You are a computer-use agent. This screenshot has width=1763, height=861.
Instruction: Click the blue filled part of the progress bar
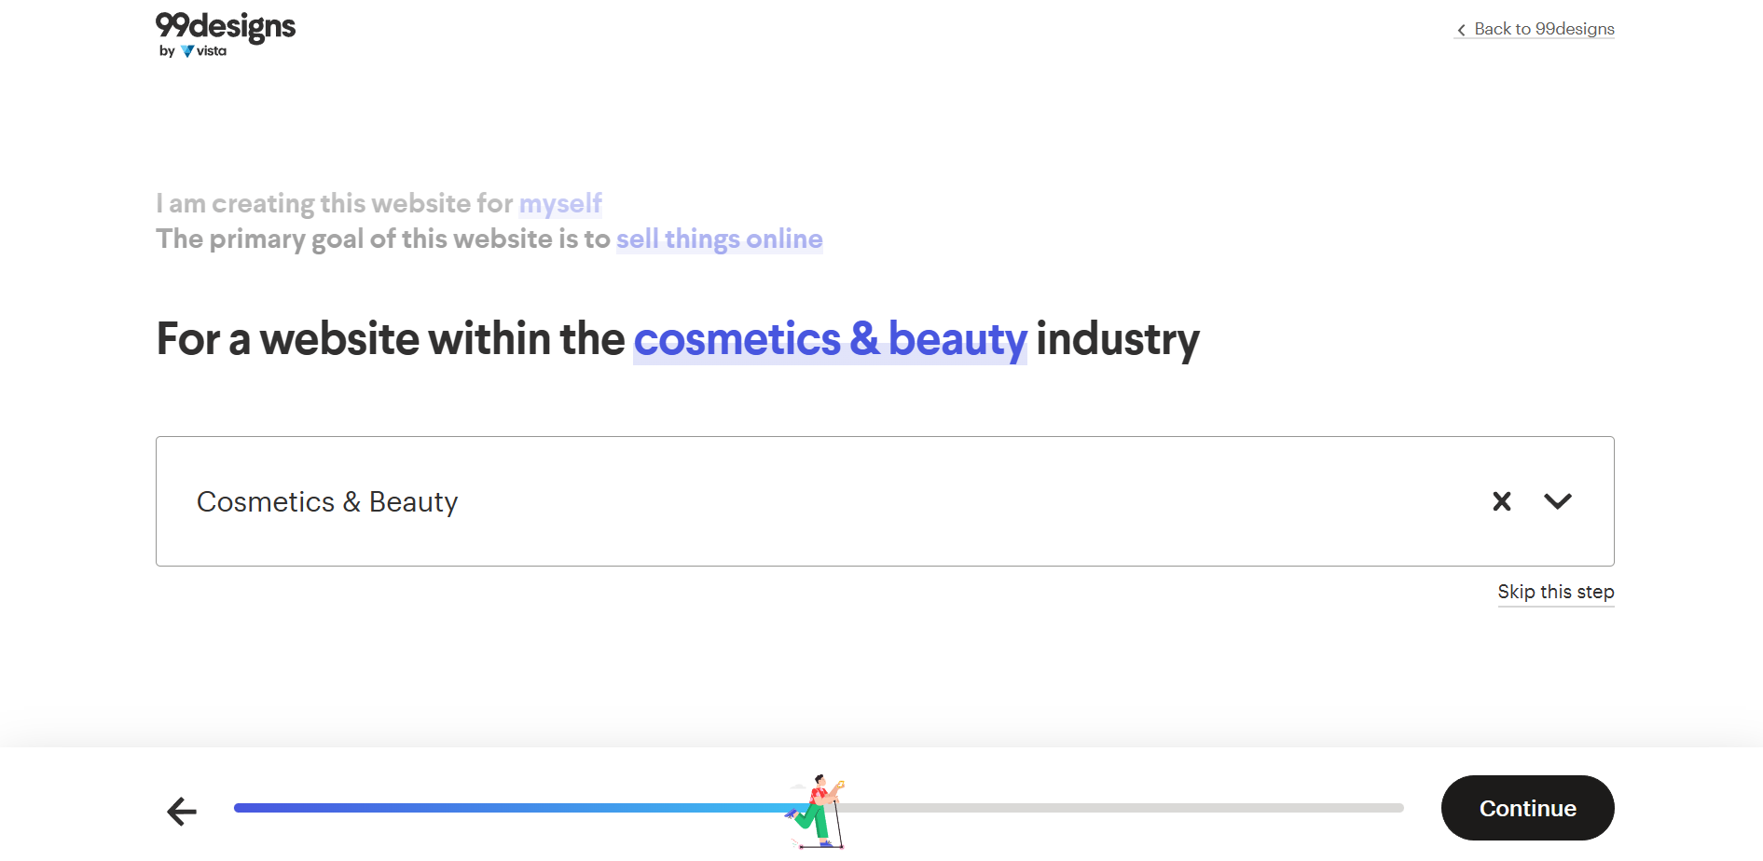tap(513, 808)
